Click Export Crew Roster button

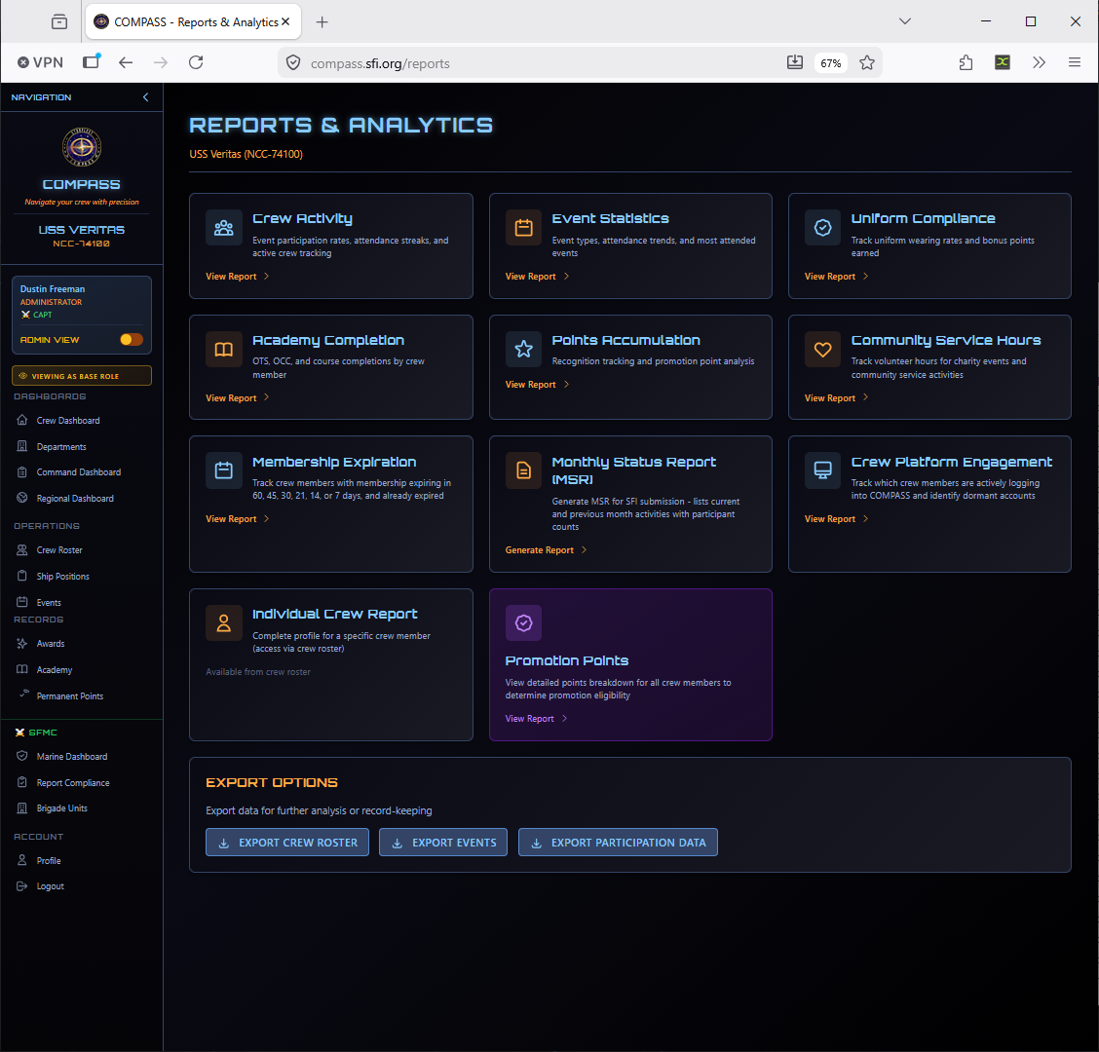(287, 843)
